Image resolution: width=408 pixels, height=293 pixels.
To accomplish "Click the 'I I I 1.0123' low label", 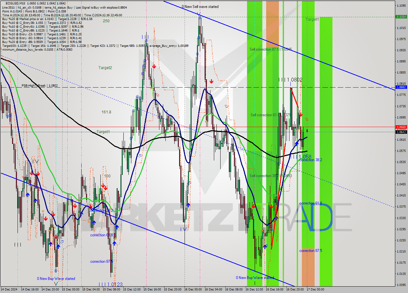I will point(110,284).
